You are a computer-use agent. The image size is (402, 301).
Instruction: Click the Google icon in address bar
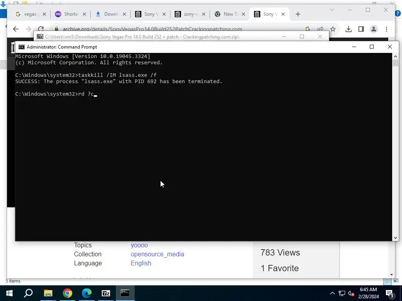[308, 29]
